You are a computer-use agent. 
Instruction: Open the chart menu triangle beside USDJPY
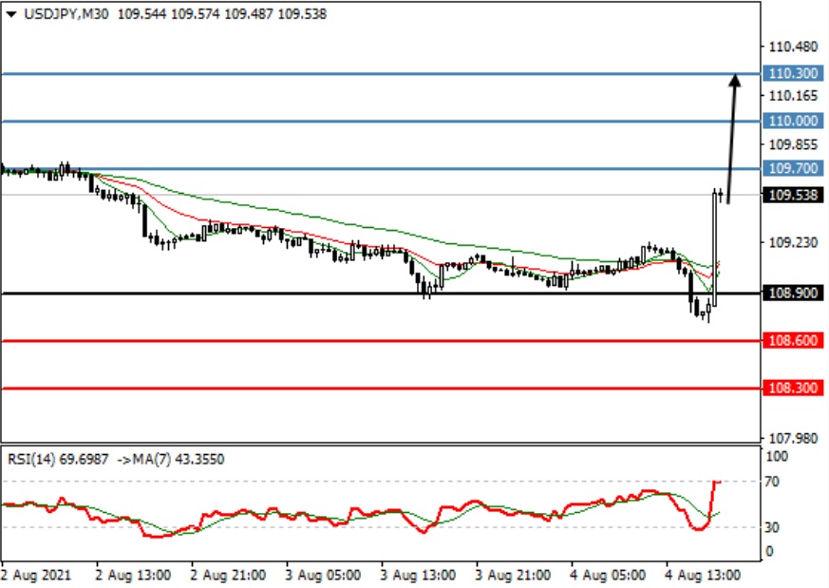(11, 14)
